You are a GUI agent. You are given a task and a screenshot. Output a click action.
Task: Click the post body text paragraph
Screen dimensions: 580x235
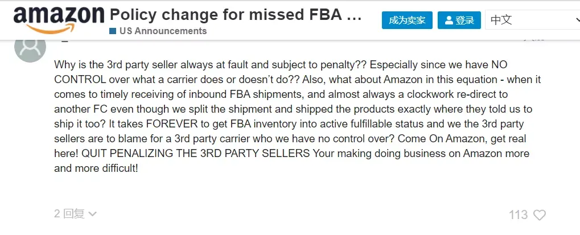pos(292,117)
